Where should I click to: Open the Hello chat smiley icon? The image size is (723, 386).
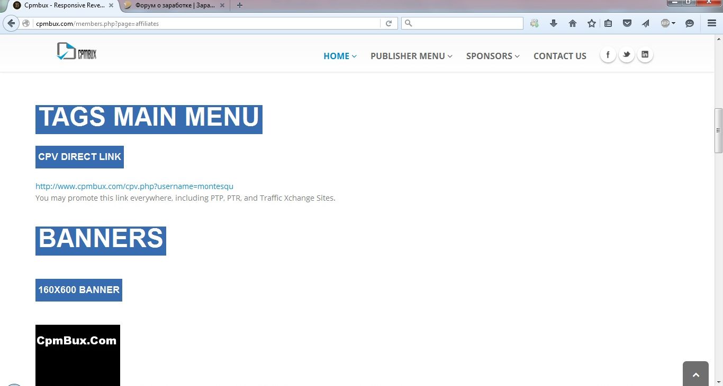tap(690, 23)
